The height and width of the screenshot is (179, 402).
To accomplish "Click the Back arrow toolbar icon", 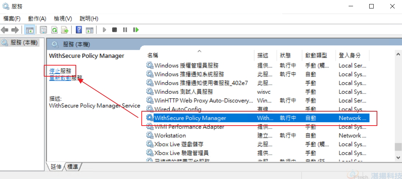I will (x=4, y=30).
